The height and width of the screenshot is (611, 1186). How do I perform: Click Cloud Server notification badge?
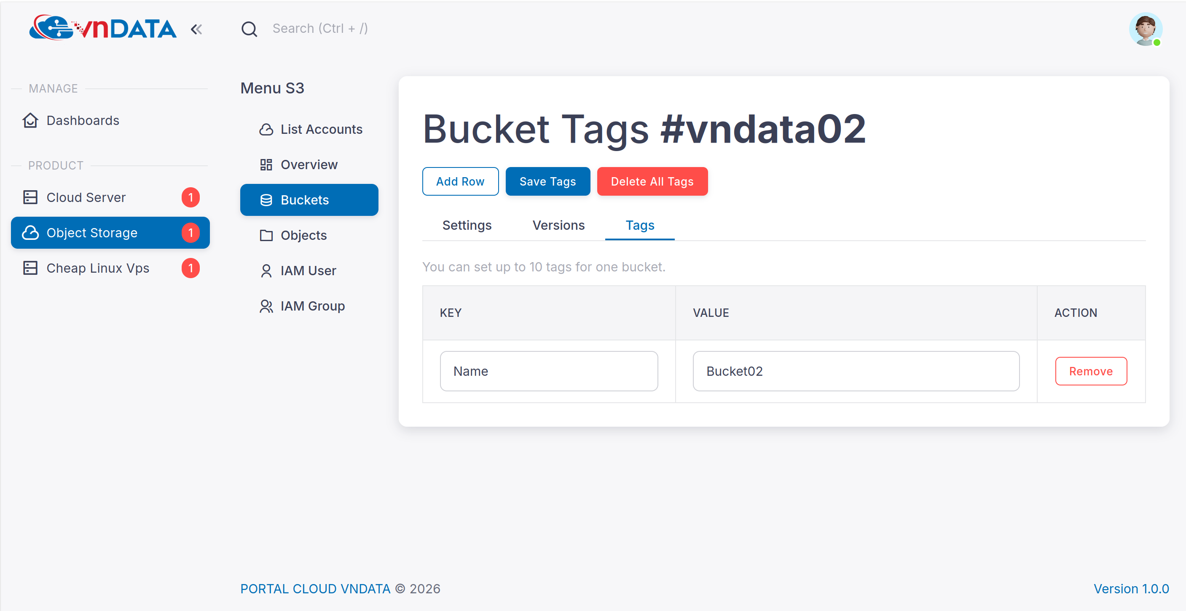coord(190,197)
